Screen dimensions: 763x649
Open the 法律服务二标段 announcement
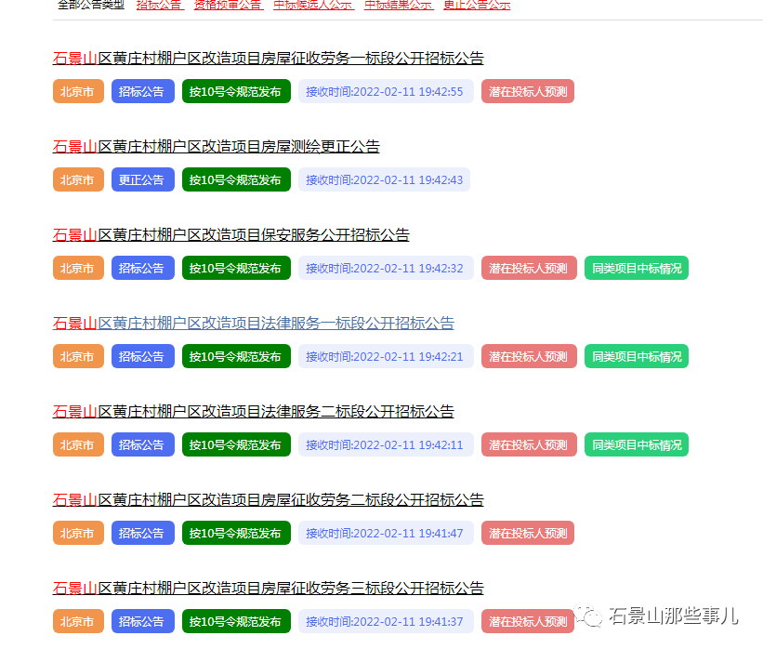pyautogui.click(x=253, y=411)
